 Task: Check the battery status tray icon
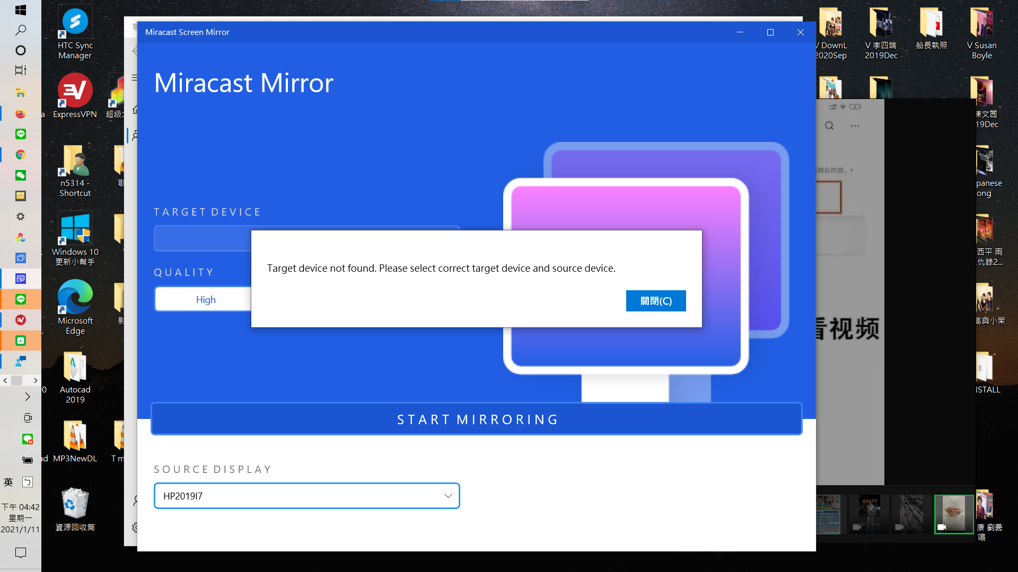[28, 460]
